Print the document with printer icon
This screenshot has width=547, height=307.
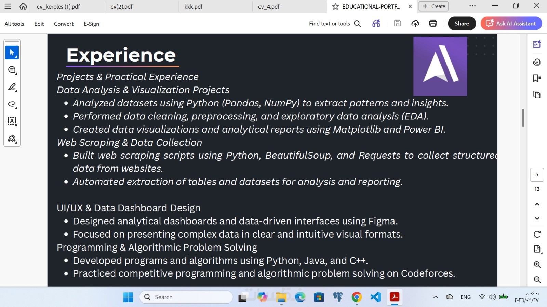coord(433,24)
